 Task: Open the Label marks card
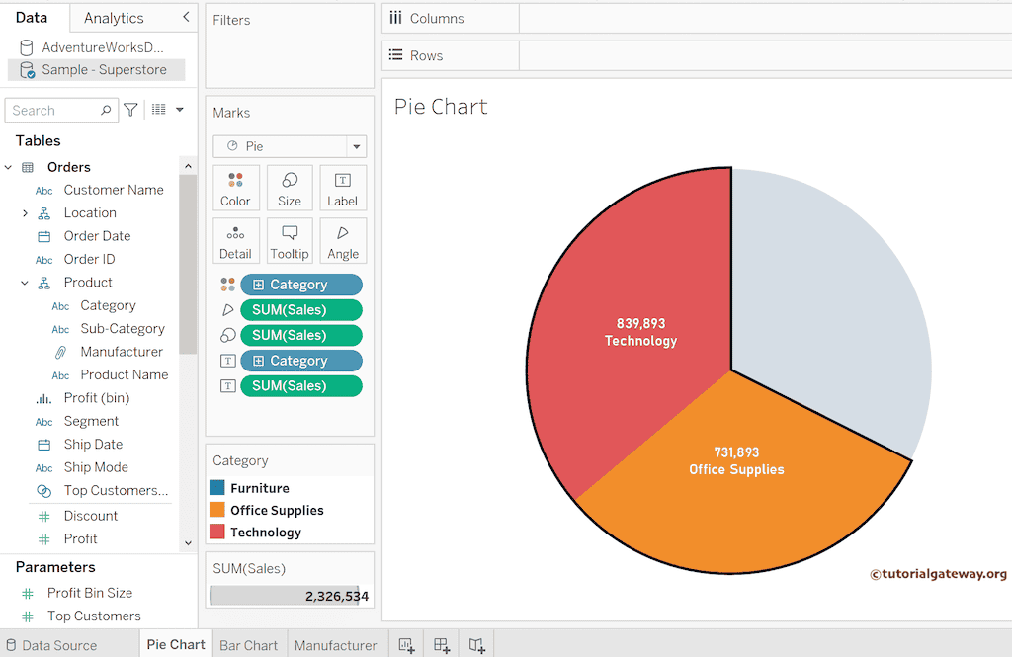pos(343,188)
